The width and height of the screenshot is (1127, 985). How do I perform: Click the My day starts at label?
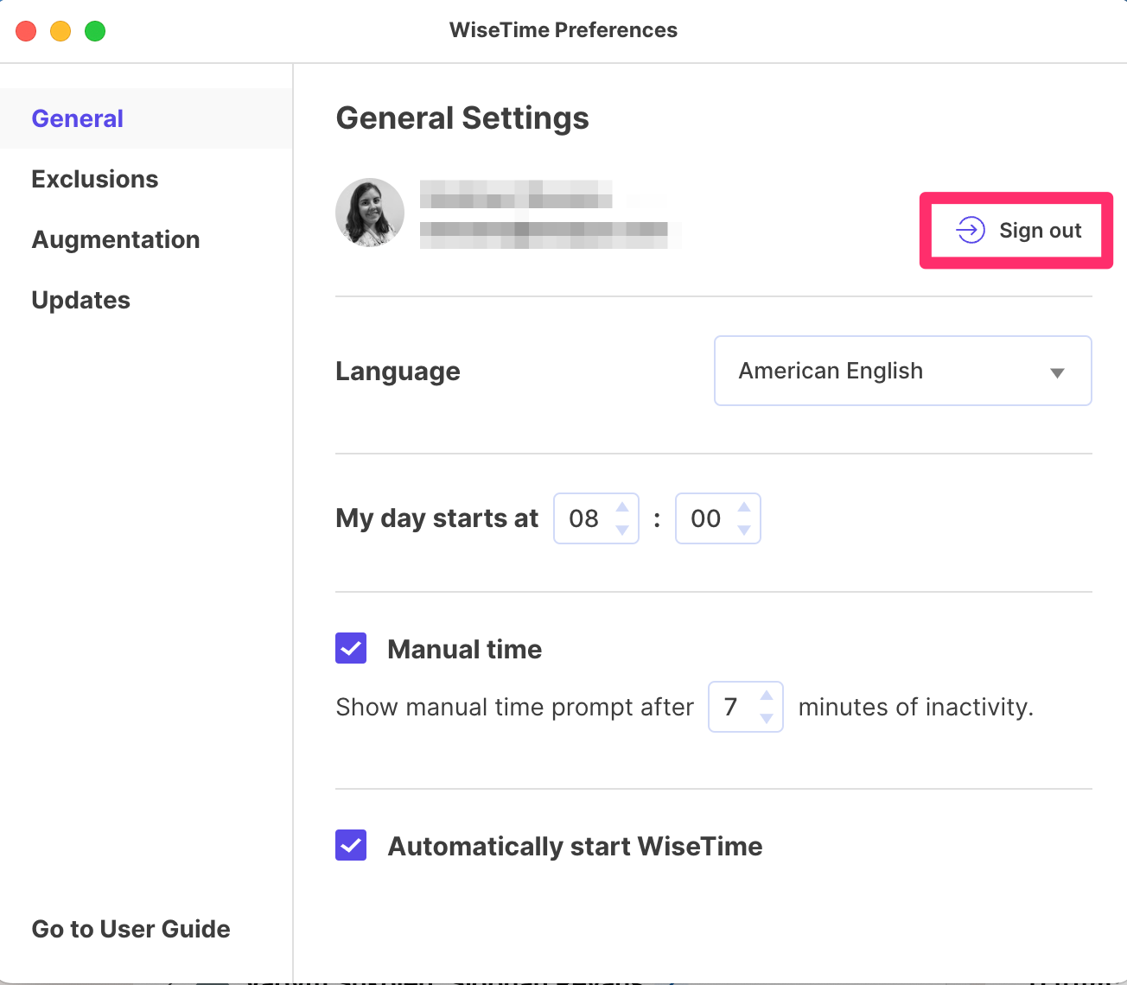click(x=436, y=518)
